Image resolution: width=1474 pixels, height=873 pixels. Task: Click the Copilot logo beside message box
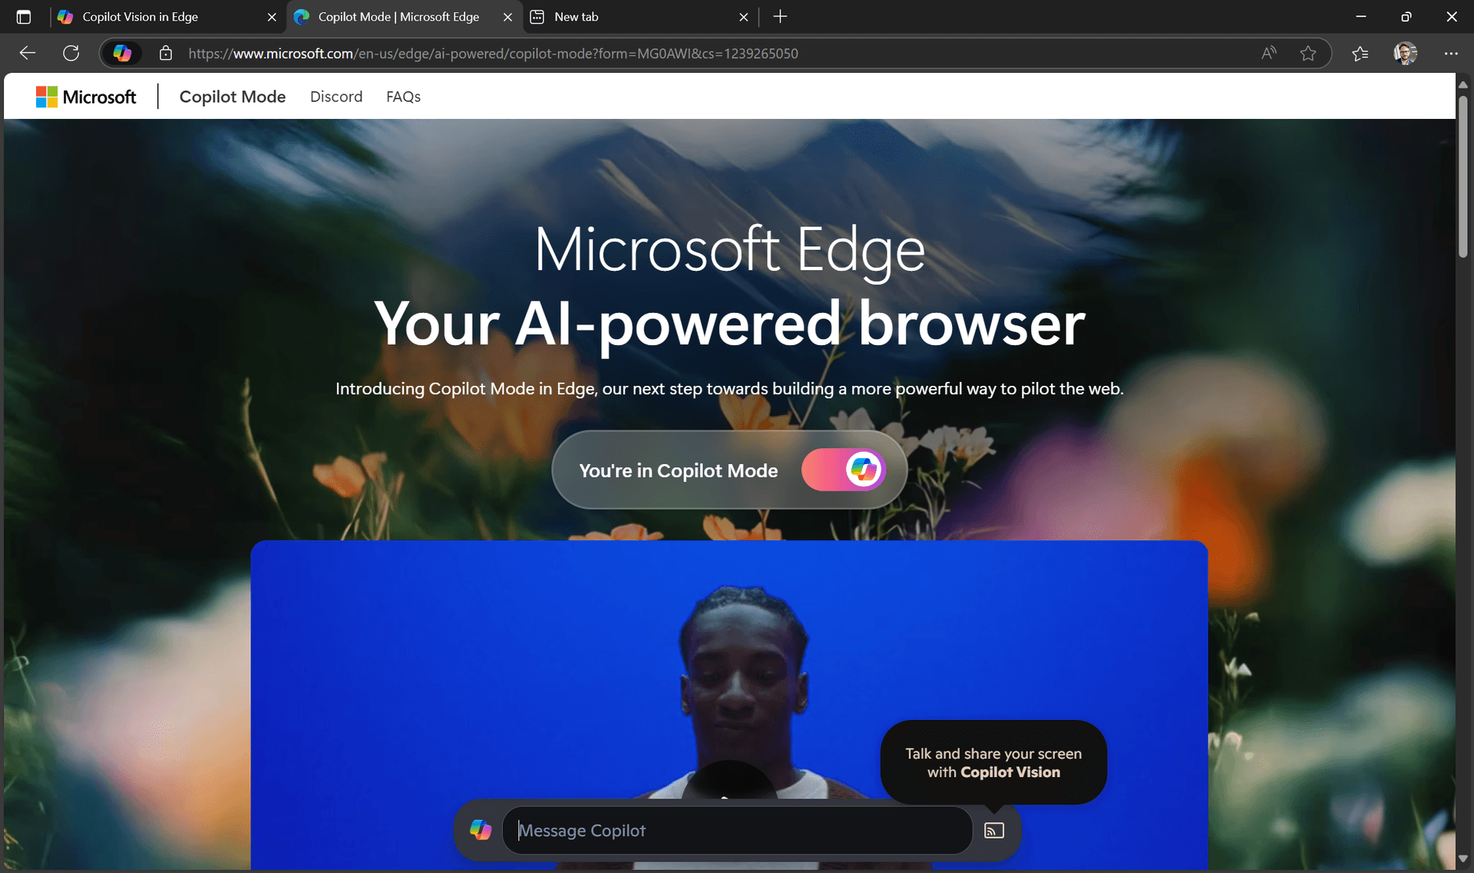481,830
